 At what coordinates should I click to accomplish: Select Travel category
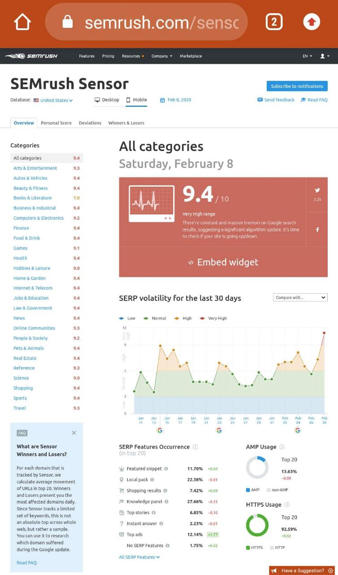tap(20, 408)
